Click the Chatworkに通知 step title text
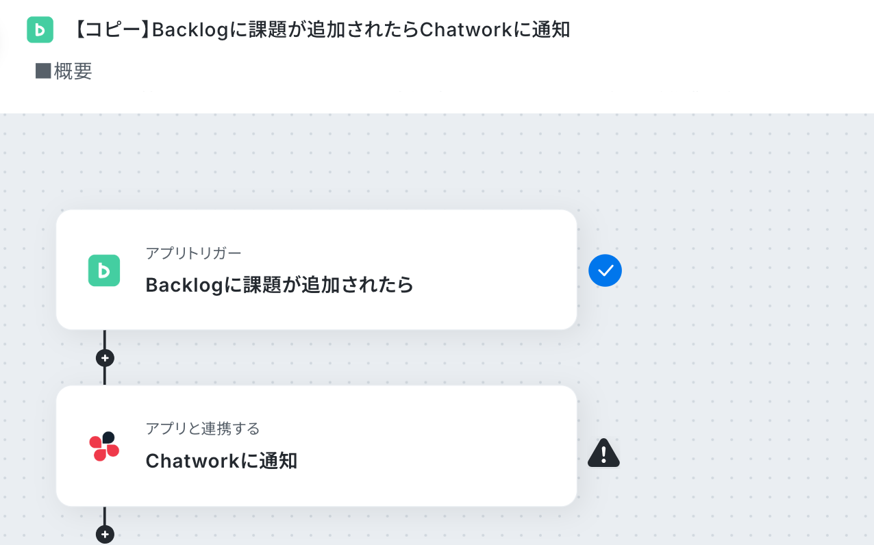874x545 pixels. (221, 461)
